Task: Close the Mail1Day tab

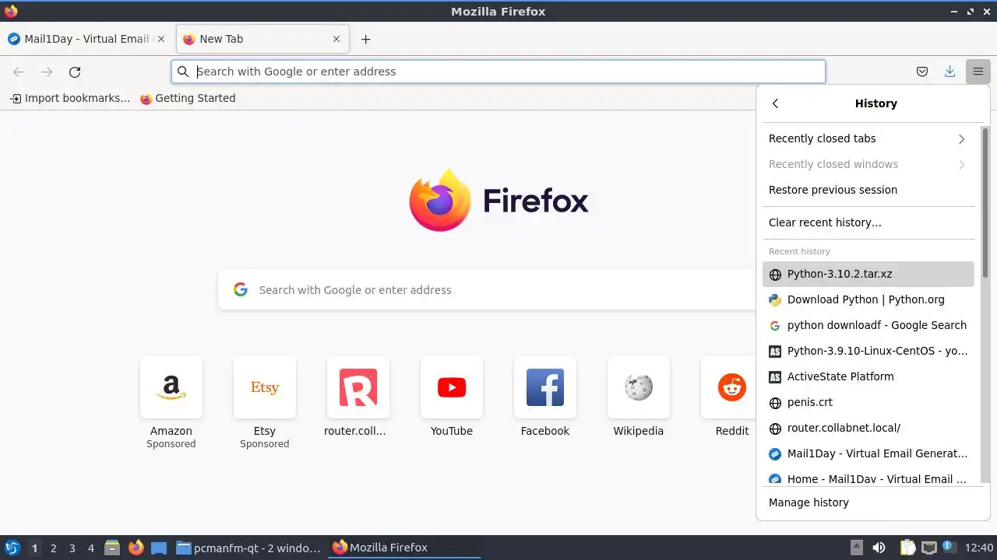Action: 161,39
